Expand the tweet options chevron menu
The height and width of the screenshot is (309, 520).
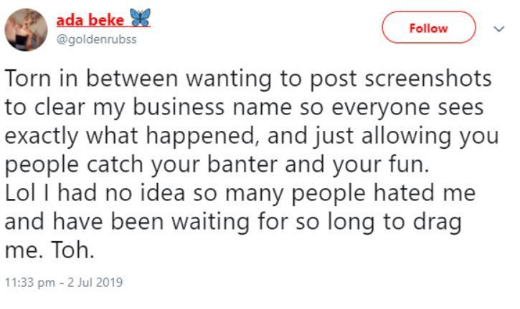[499, 29]
